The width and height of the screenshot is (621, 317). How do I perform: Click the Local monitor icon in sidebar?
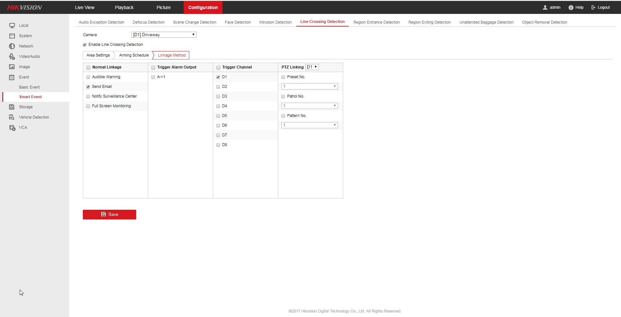tap(12, 26)
